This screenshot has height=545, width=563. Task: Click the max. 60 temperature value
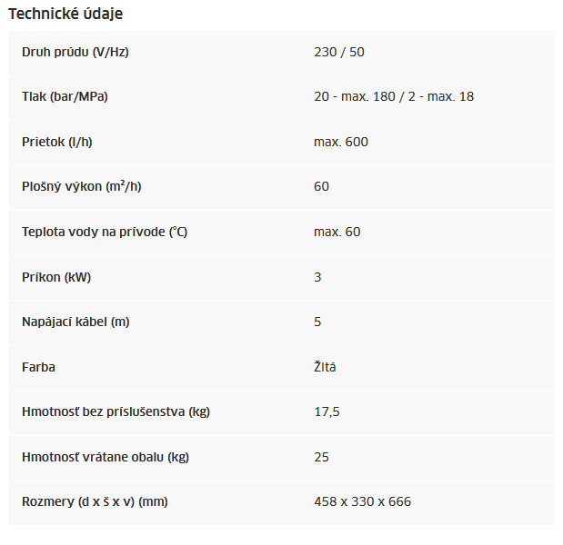[x=337, y=232]
